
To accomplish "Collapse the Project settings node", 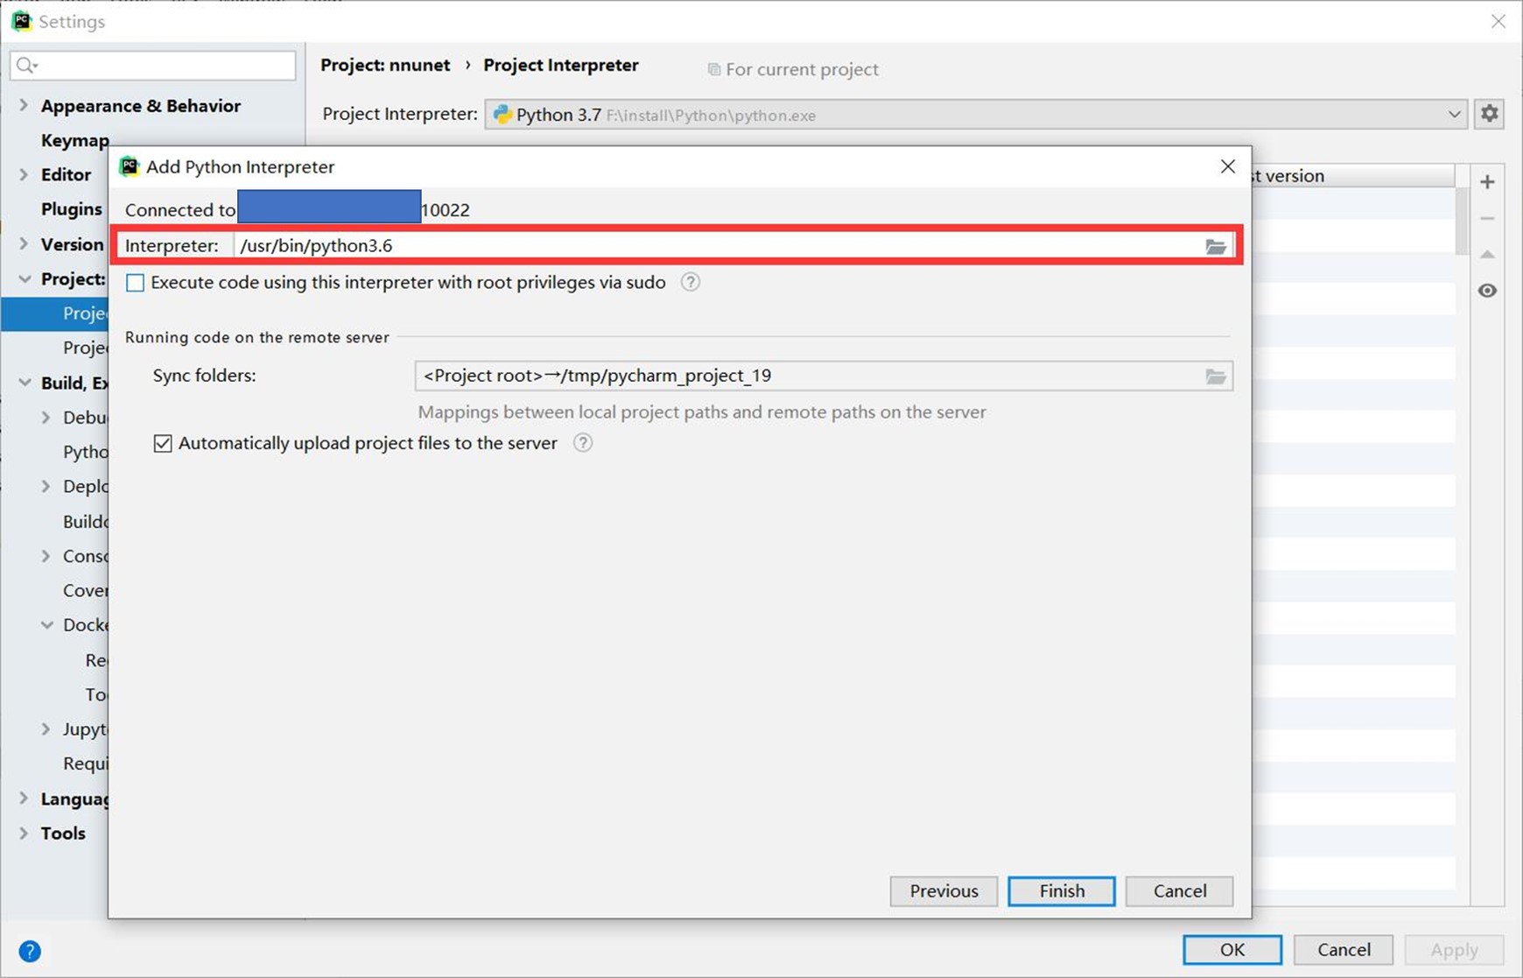I will click(x=25, y=278).
